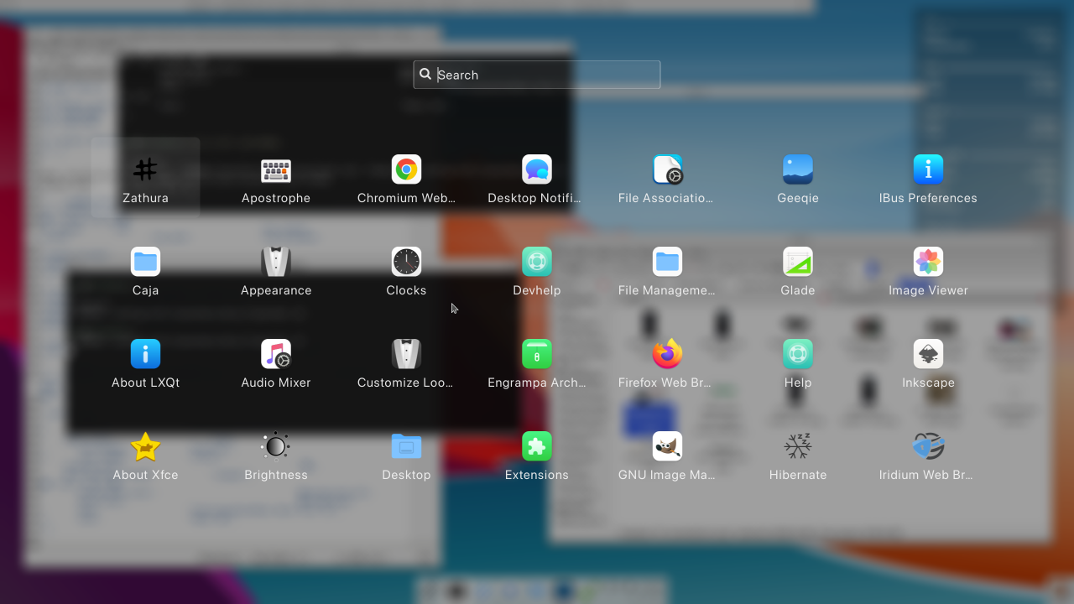Launch Iridium Web Browser icon
The width and height of the screenshot is (1074, 604).
pos(928,446)
